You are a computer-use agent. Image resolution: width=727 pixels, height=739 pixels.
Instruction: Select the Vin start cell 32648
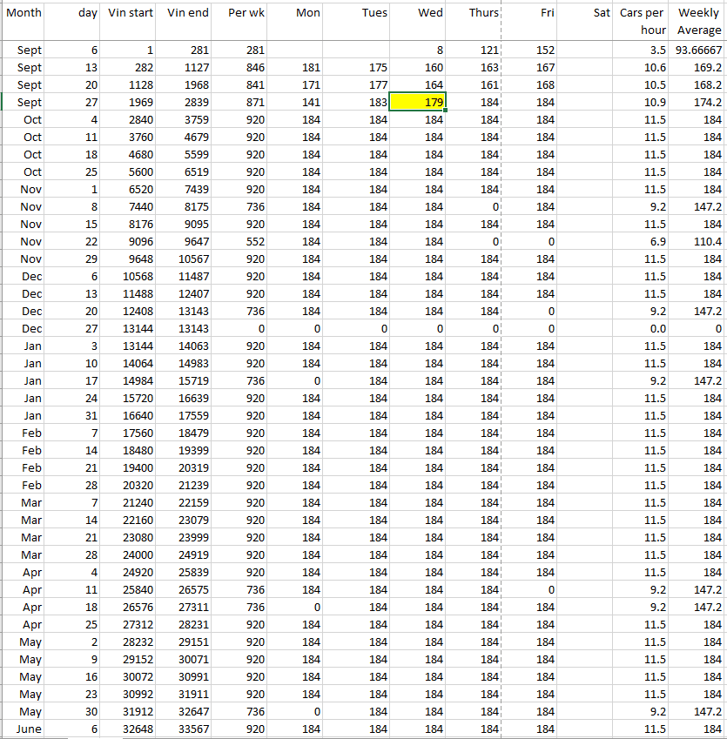130,729
